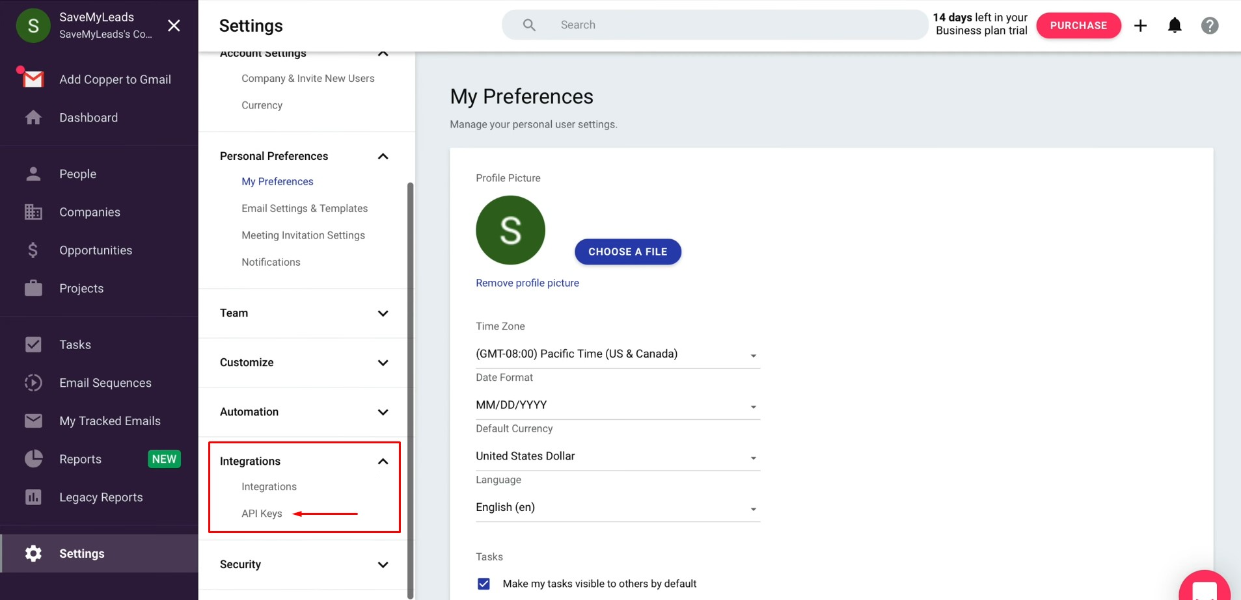Open notifications bell icon
The height and width of the screenshot is (600, 1241).
click(x=1175, y=25)
